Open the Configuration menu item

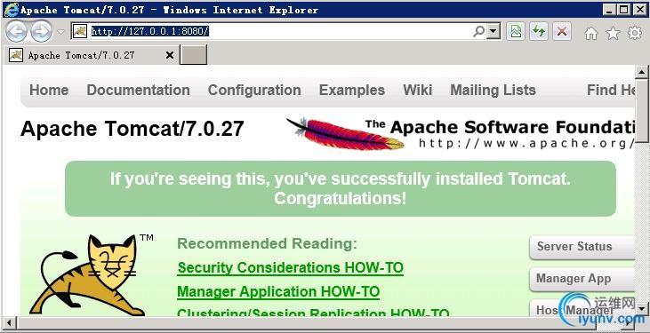pyautogui.click(x=254, y=90)
